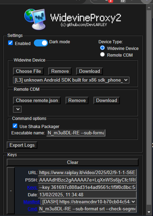Click the raiplay.it URL field
Viewport: 153px width, 216px height.
point(87,173)
